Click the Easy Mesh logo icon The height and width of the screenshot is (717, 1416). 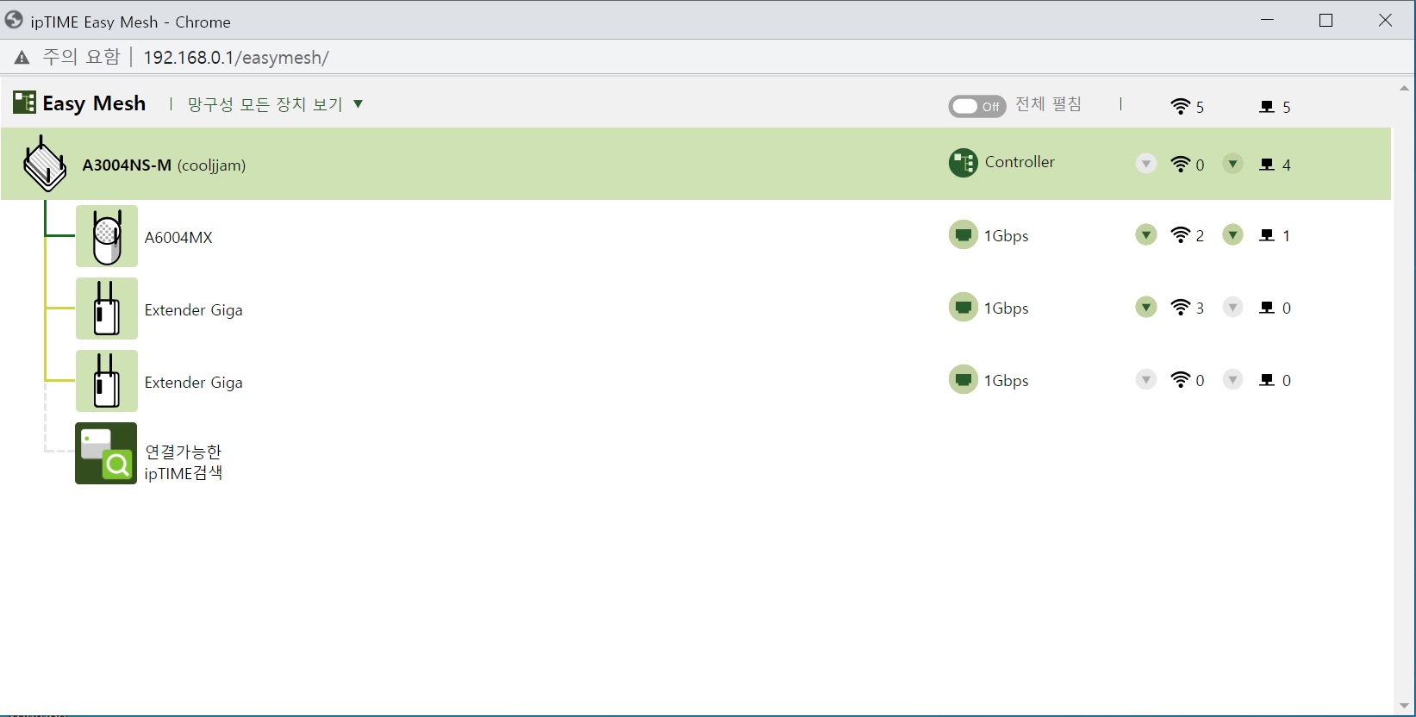(x=24, y=103)
